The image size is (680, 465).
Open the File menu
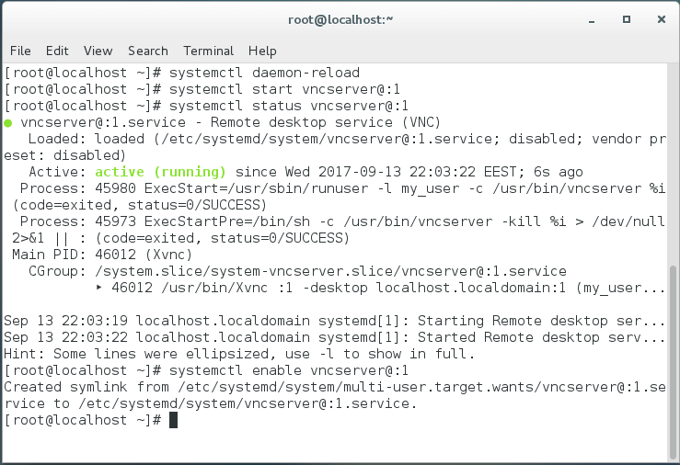19,51
